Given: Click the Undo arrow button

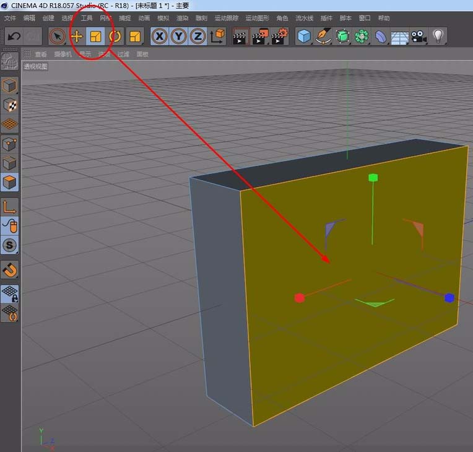Looking at the screenshot, I should [14, 37].
